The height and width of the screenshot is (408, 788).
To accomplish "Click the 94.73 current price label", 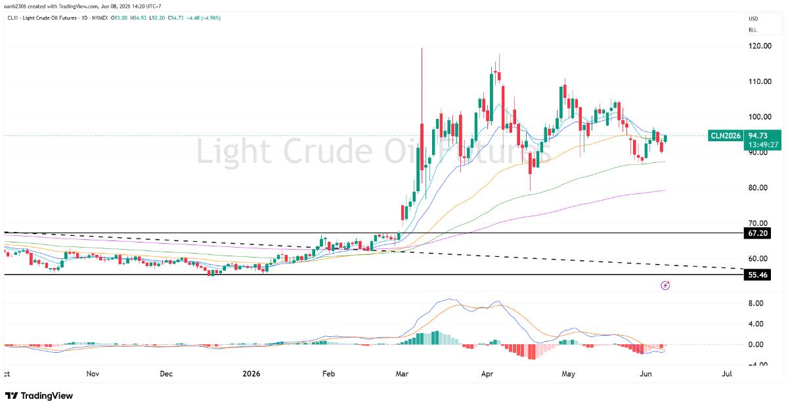I will click(759, 136).
